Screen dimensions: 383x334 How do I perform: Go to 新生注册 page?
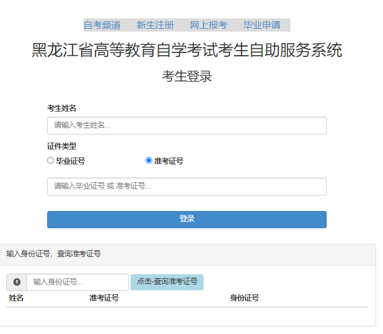pyautogui.click(x=155, y=25)
